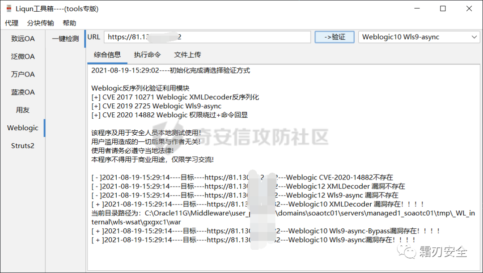Switch to the 文件上传 tab
The height and width of the screenshot is (273, 483).
tap(187, 55)
